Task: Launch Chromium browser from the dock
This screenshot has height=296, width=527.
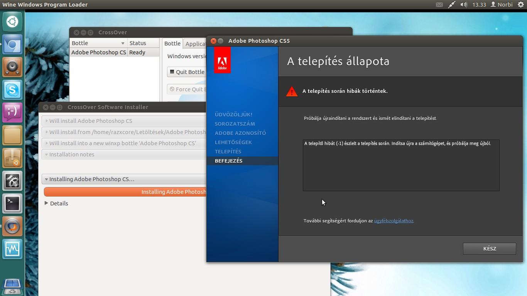Action: pos(12,45)
